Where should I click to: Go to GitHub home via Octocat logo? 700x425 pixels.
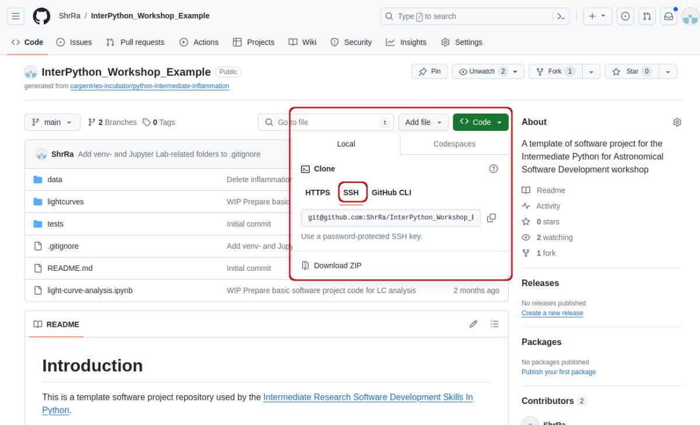pos(41,16)
